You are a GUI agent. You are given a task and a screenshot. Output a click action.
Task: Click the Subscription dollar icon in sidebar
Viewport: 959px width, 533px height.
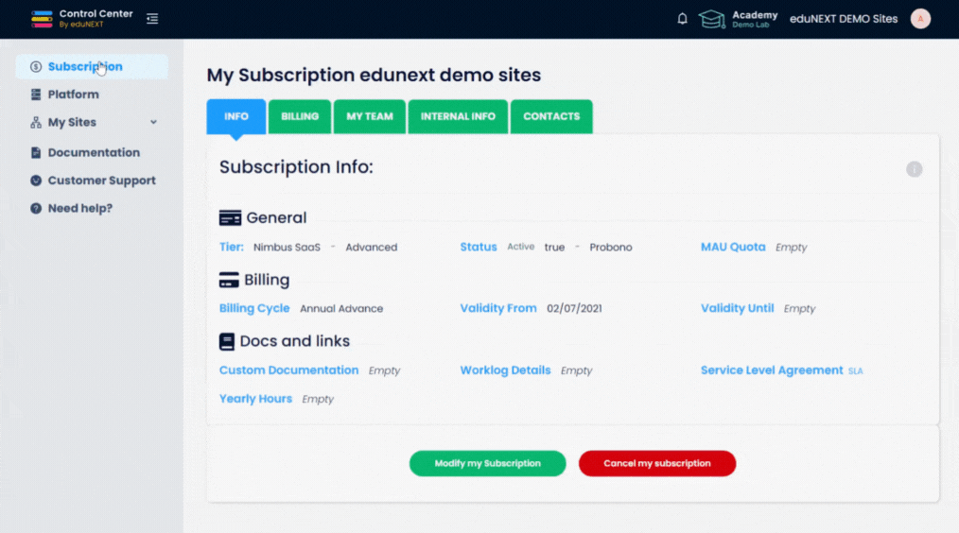click(x=36, y=66)
